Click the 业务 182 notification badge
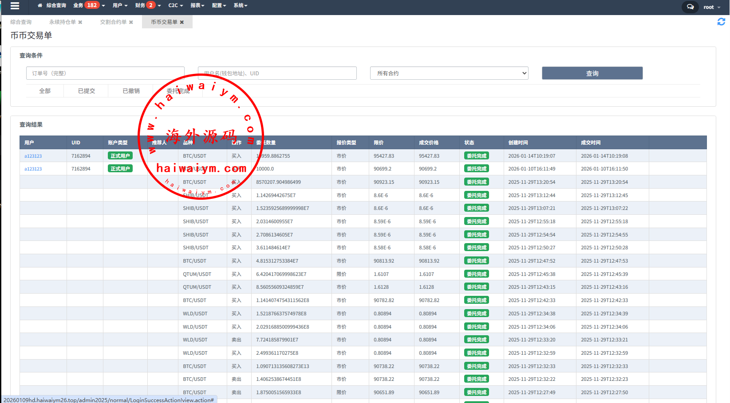The width and height of the screenshot is (730, 403). click(x=92, y=5)
